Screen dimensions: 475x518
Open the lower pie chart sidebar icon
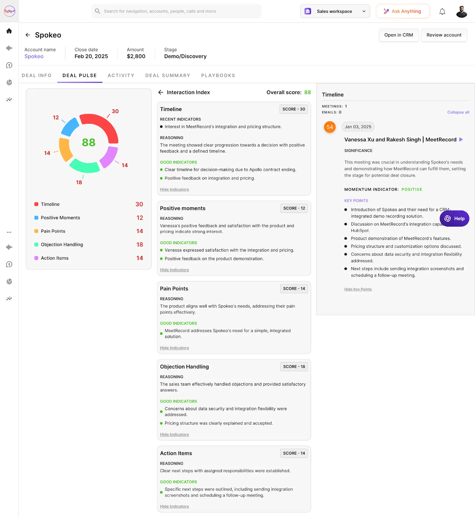(9, 281)
